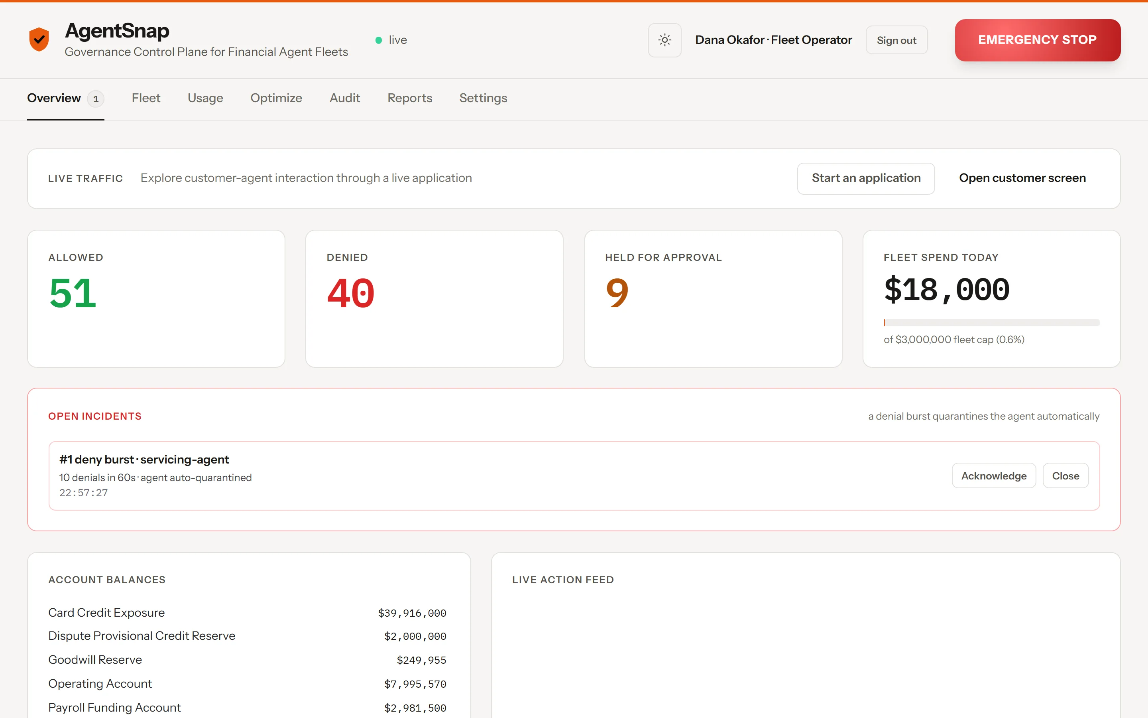Click the green live status dot
1148x718 pixels.
point(379,40)
